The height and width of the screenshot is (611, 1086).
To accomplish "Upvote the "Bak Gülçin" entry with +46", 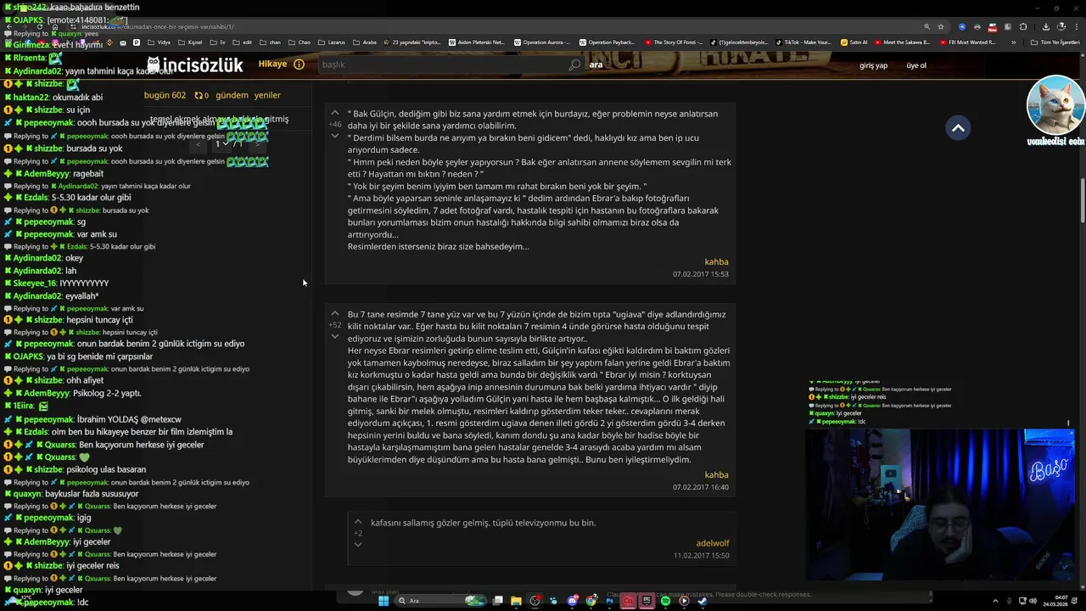I will coord(335,113).
